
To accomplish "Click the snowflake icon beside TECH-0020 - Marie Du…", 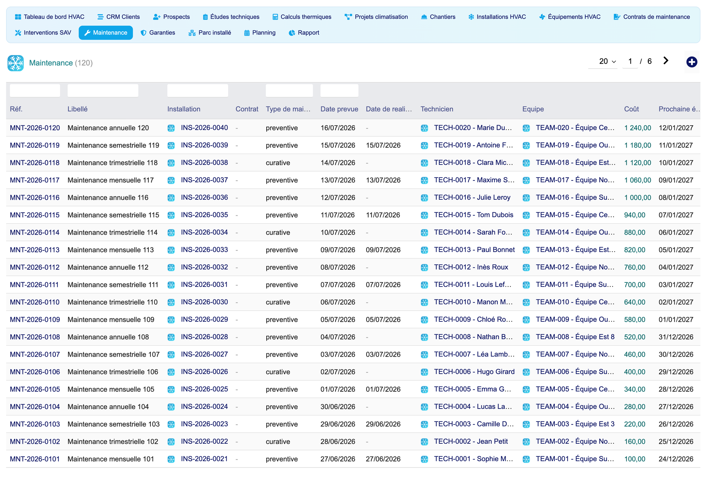I will (424, 128).
